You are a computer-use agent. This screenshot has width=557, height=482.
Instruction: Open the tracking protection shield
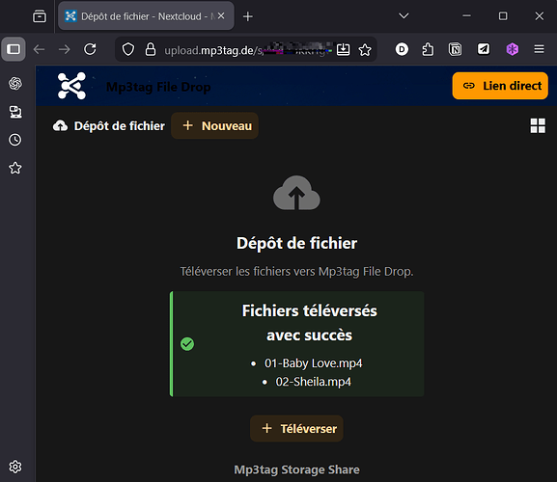(128, 50)
